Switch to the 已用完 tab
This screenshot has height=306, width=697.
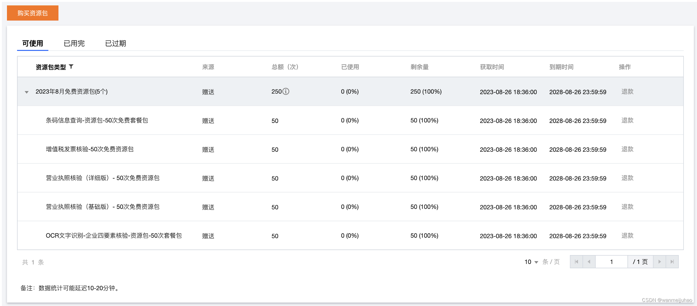[x=74, y=43]
